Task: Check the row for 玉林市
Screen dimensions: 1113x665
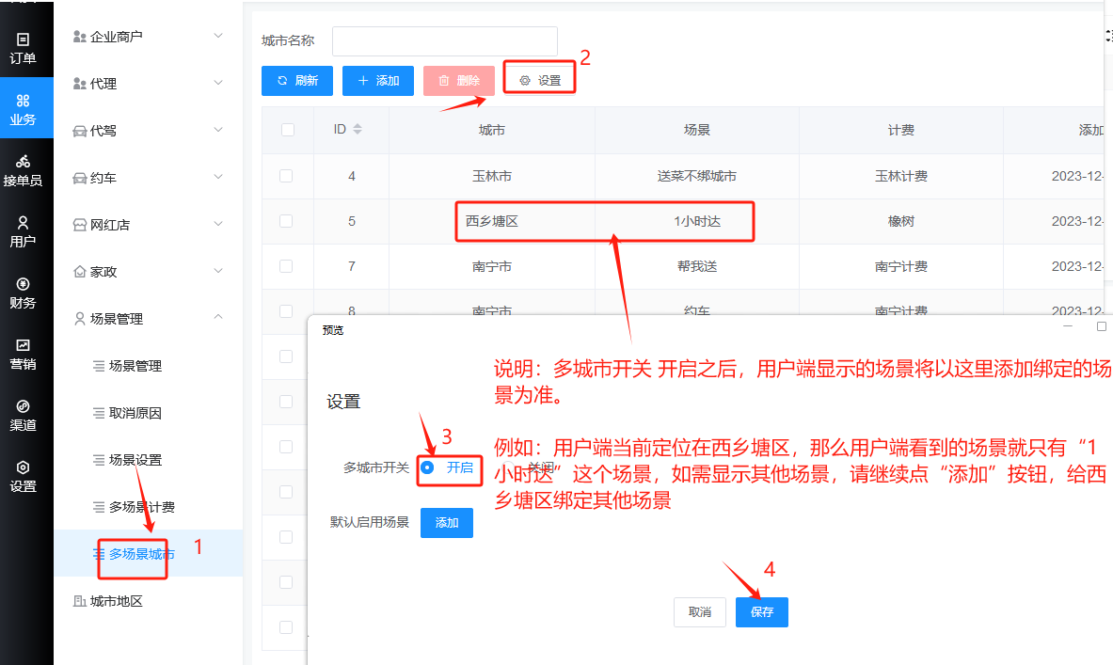Action: 286,176
